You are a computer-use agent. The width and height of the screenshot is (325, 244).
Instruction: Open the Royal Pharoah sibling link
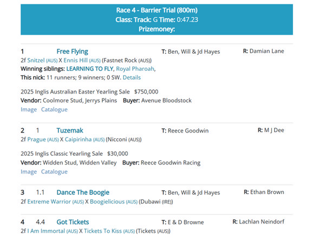pos(135,69)
